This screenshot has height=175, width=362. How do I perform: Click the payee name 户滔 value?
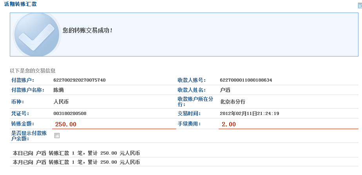pos(225,90)
